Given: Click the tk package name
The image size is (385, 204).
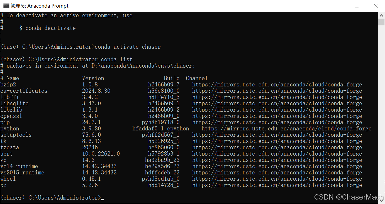Looking at the screenshot, I should click(x=3, y=141).
